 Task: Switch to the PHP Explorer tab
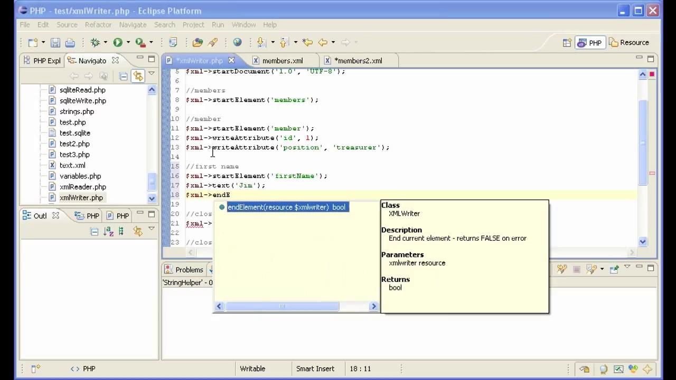(x=42, y=61)
